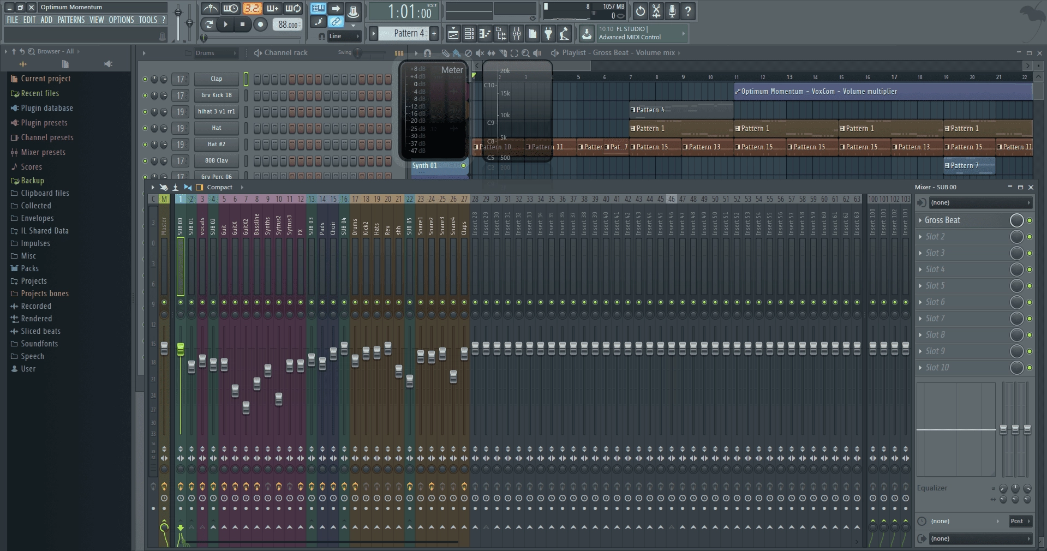The width and height of the screenshot is (1047, 551).
Task: Select the playlist paint brush tool
Action: coord(457,53)
